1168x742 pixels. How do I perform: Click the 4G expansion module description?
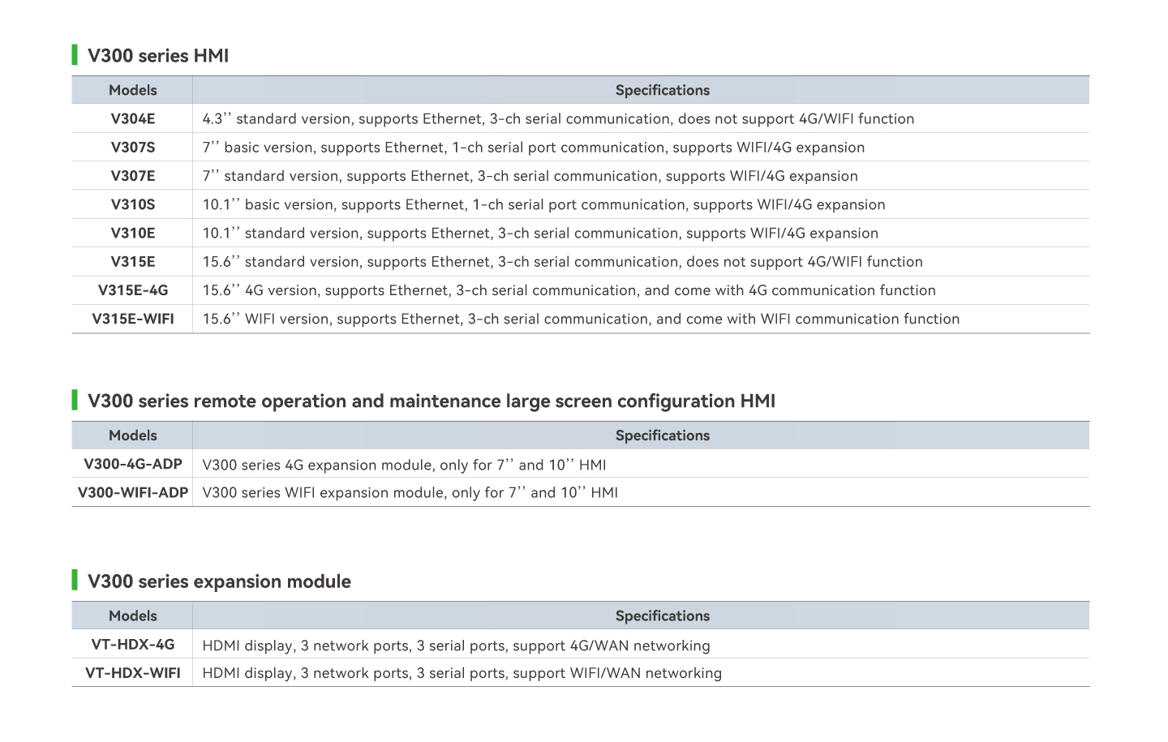click(x=404, y=465)
